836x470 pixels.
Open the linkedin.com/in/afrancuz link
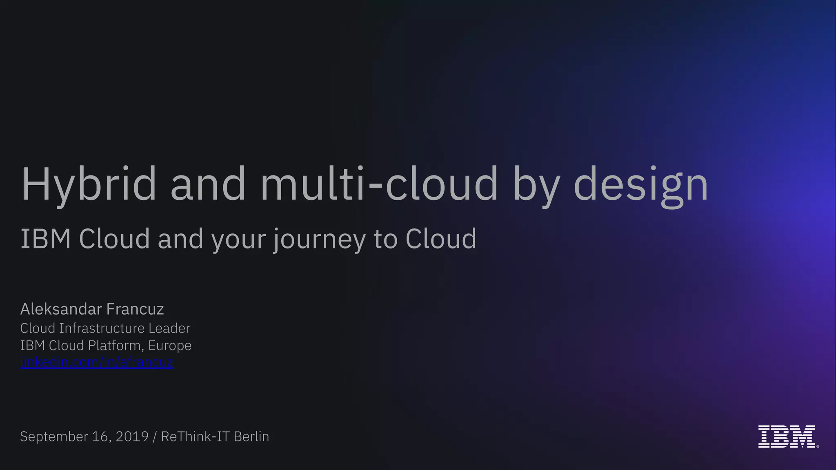pos(97,362)
